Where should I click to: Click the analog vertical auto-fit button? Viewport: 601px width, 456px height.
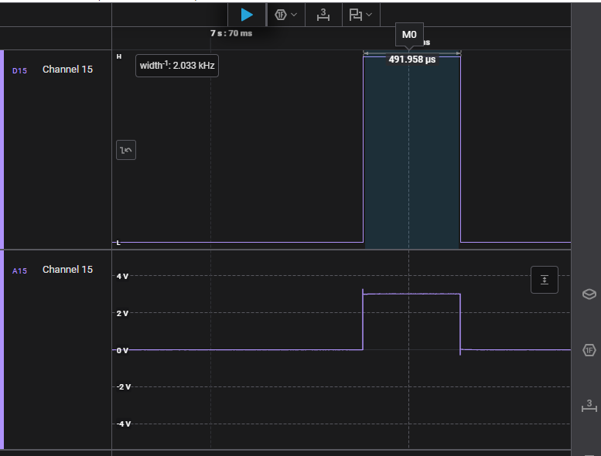pyautogui.click(x=545, y=280)
